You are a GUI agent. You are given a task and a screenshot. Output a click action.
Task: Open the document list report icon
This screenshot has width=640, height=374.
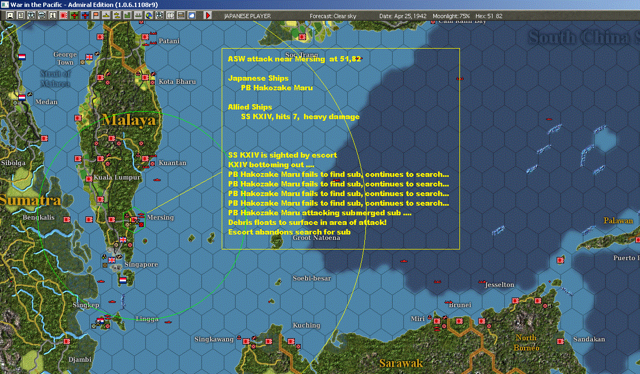(20, 15)
